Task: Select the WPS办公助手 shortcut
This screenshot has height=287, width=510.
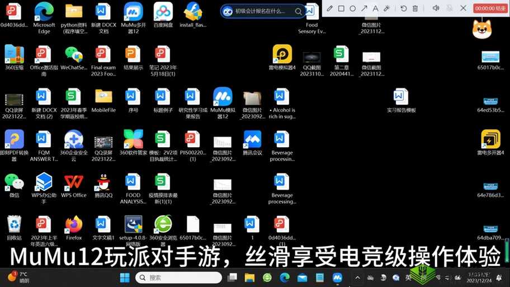Action: coord(44,189)
